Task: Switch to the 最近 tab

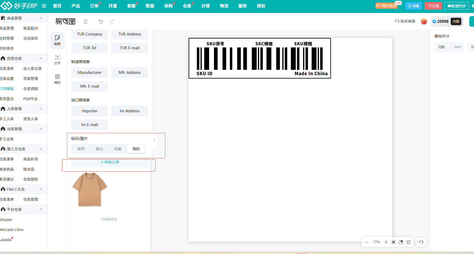Action: 100,149
